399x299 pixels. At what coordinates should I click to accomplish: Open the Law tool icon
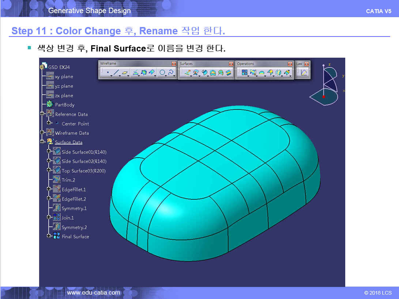click(x=304, y=73)
